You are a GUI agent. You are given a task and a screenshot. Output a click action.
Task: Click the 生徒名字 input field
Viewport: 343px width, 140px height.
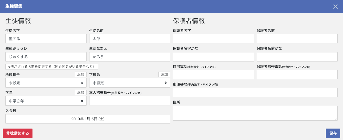coord(46,39)
